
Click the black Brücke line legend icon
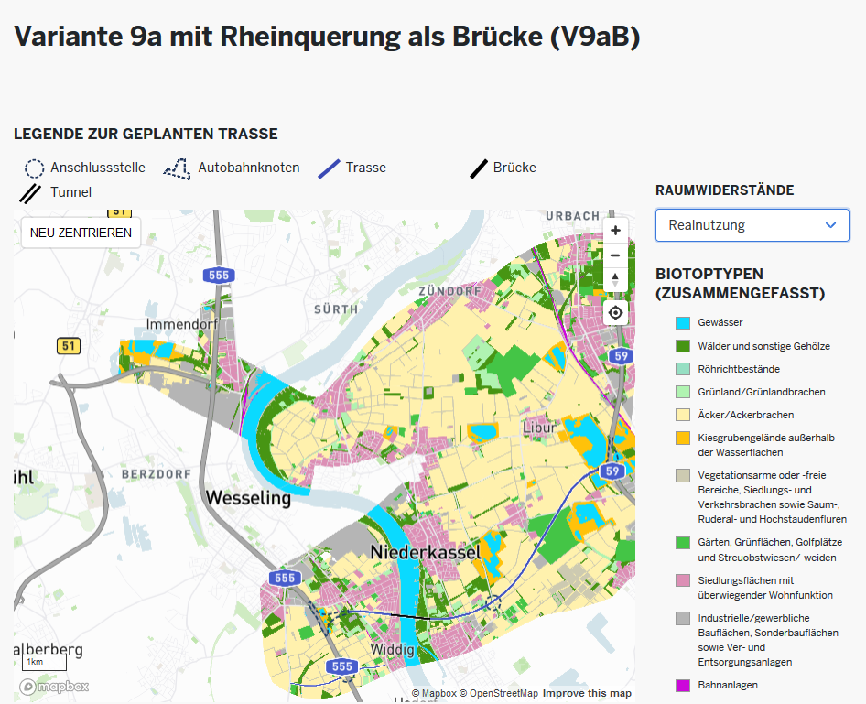click(478, 168)
